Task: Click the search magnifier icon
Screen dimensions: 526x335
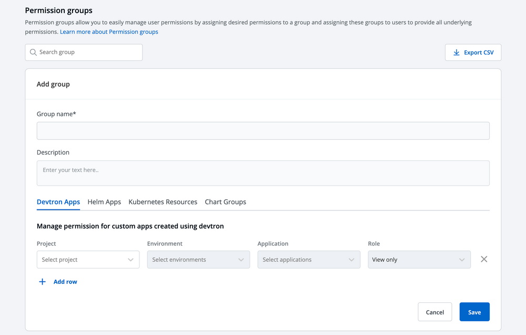Action: 33,52
